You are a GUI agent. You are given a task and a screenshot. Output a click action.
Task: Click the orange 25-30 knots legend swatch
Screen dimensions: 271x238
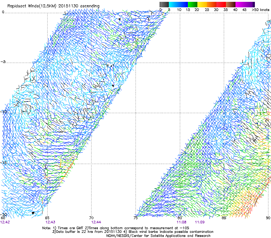(x=212, y=4)
